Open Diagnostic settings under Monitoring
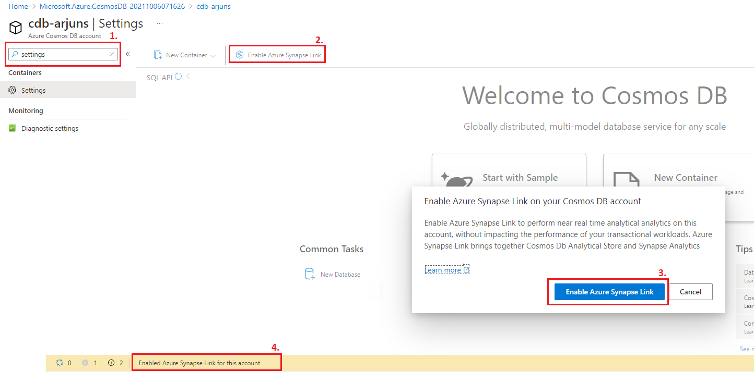Viewport: 754px width, 372px height. coord(50,128)
